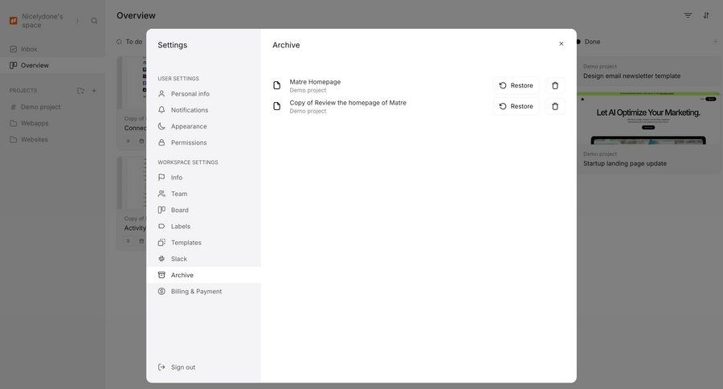Restore the Matre Homepage item
Viewport: 723px width, 389px height.
click(516, 85)
